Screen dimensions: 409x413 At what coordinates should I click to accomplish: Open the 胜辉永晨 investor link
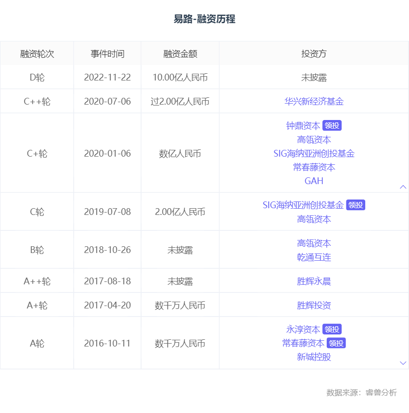point(314,281)
